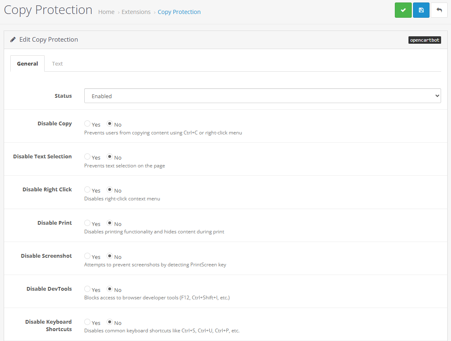Go to Home breadcrumb link
Viewport: 451px width, 341px height.
106,12
